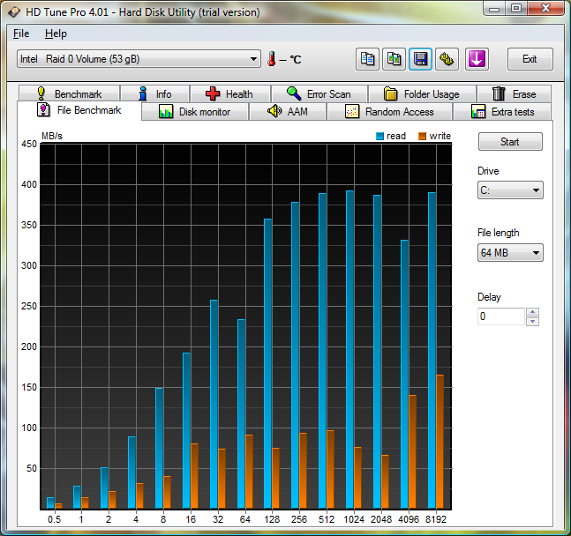Switch to the Random Access tab
Image resolution: width=571 pixels, height=536 pixels.
click(389, 112)
